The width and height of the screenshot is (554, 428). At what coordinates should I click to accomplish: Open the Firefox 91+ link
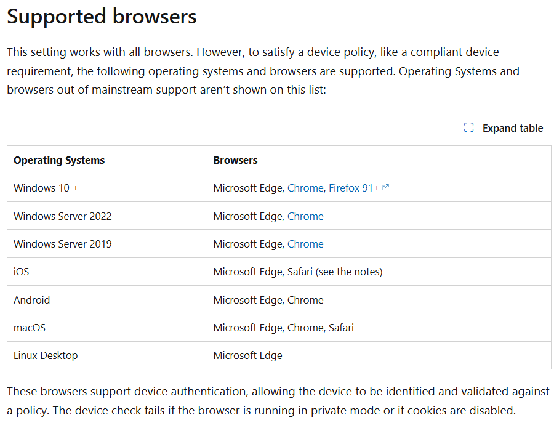pyautogui.click(x=354, y=188)
